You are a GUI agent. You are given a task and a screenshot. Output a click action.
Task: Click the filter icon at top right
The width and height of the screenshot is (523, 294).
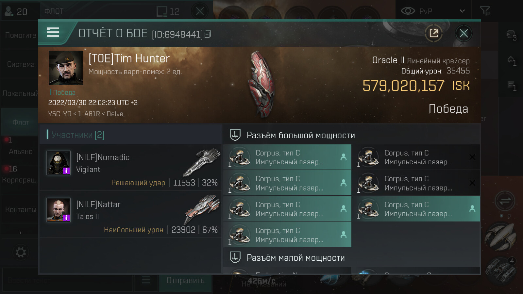tap(485, 11)
